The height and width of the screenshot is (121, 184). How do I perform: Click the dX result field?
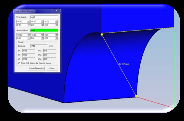point(29,51)
